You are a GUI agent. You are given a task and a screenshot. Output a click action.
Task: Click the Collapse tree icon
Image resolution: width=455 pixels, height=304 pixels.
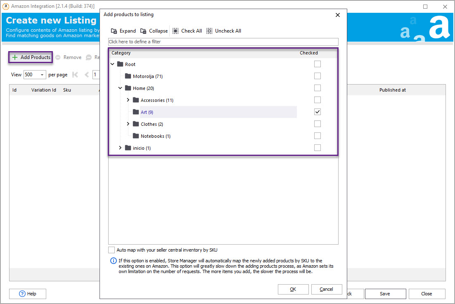click(x=143, y=31)
